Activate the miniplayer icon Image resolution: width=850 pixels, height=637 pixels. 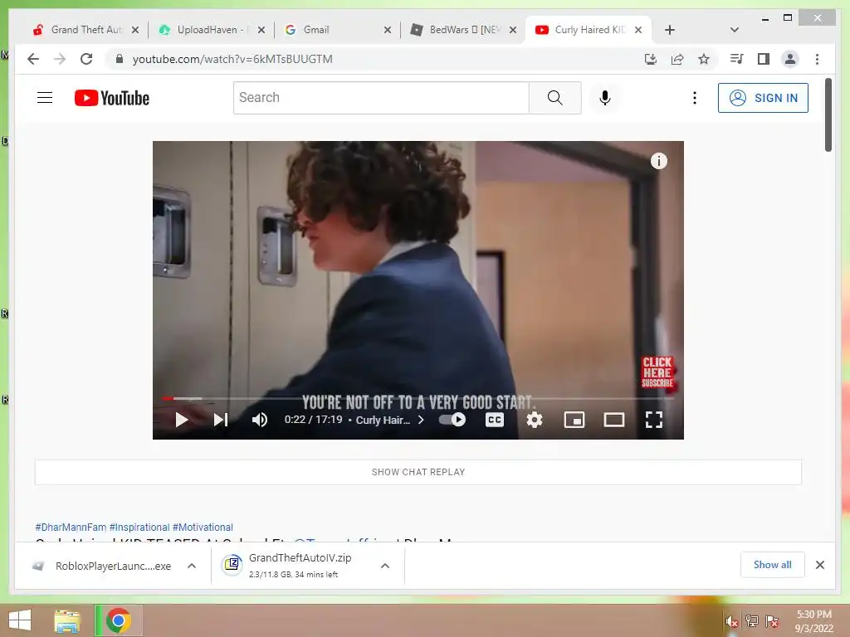[x=574, y=420]
